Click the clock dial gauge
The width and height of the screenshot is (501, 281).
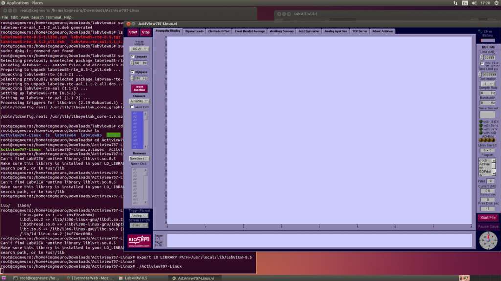[488, 240]
